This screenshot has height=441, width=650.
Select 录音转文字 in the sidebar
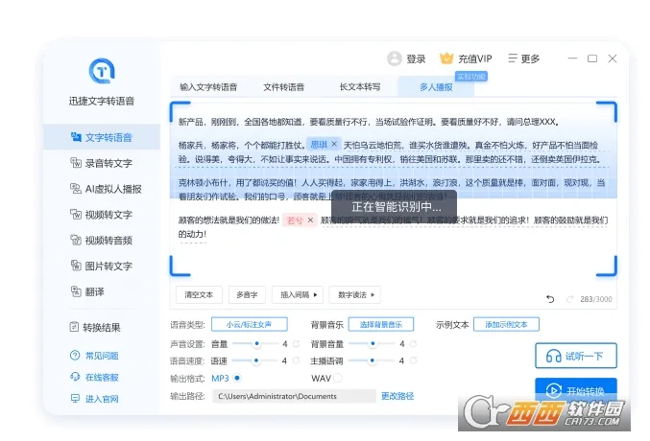click(100, 163)
